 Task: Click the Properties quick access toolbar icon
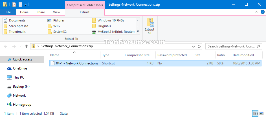coord(14,5)
